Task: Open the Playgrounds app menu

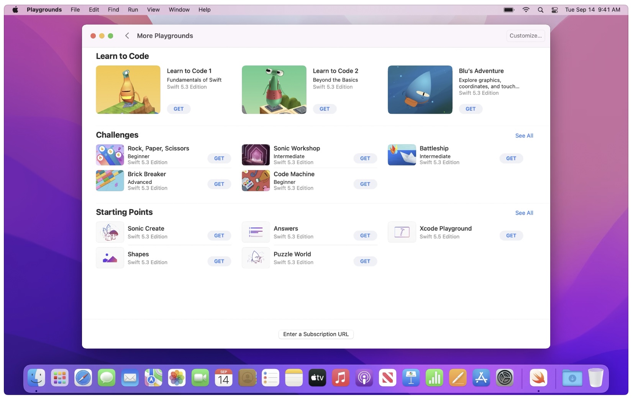Action: point(44,10)
